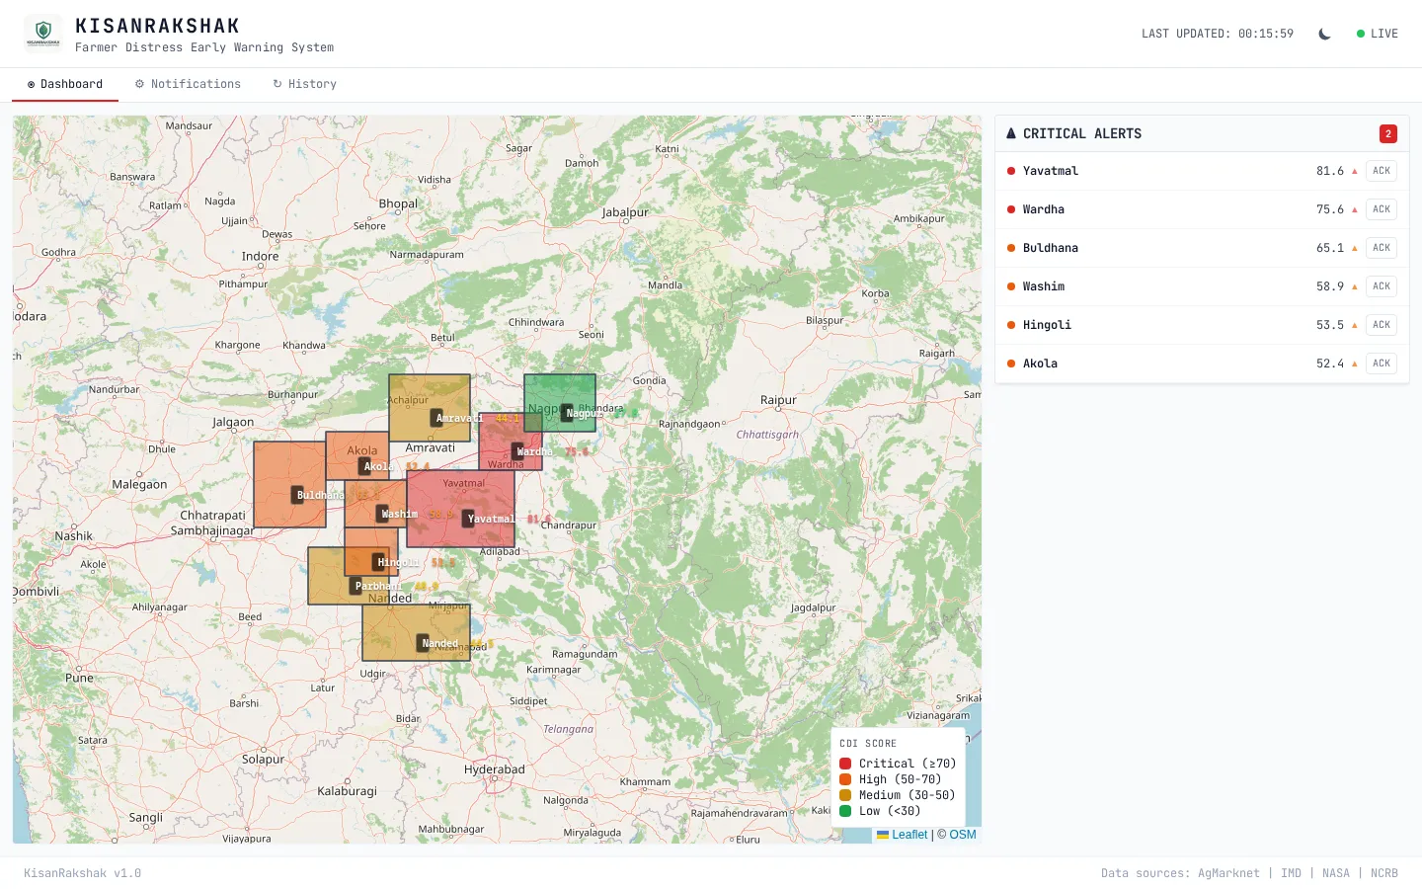Viewport: 1422px width, 889px height.
Task: Click the Nanded map marker
Action: pos(424,643)
